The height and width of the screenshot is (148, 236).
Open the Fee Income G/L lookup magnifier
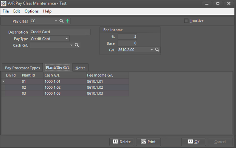click(x=157, y=50)
